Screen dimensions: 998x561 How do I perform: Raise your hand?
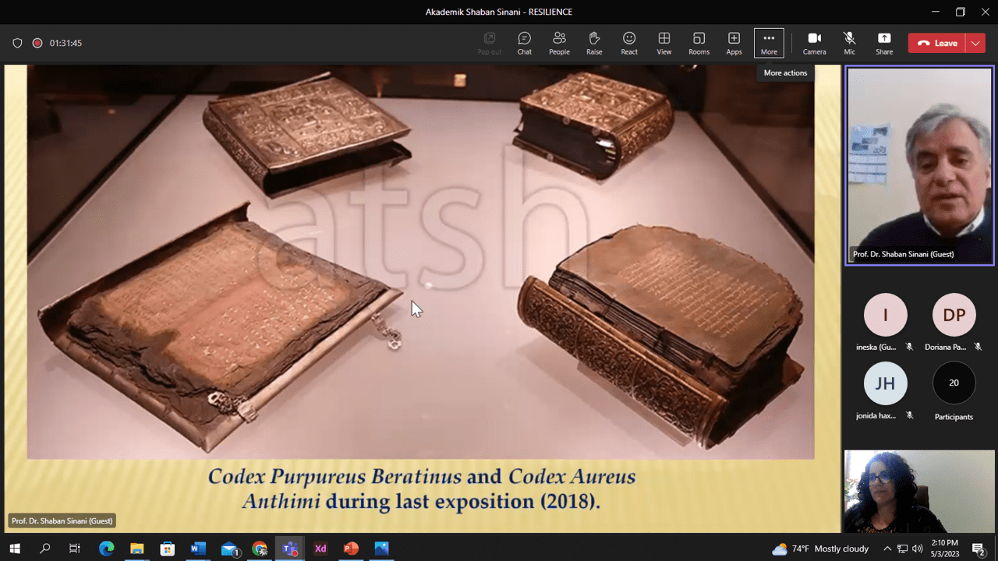(x=594, y=43)
